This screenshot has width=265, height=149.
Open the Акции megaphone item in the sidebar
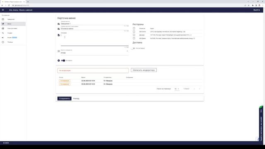pos(13,38)
